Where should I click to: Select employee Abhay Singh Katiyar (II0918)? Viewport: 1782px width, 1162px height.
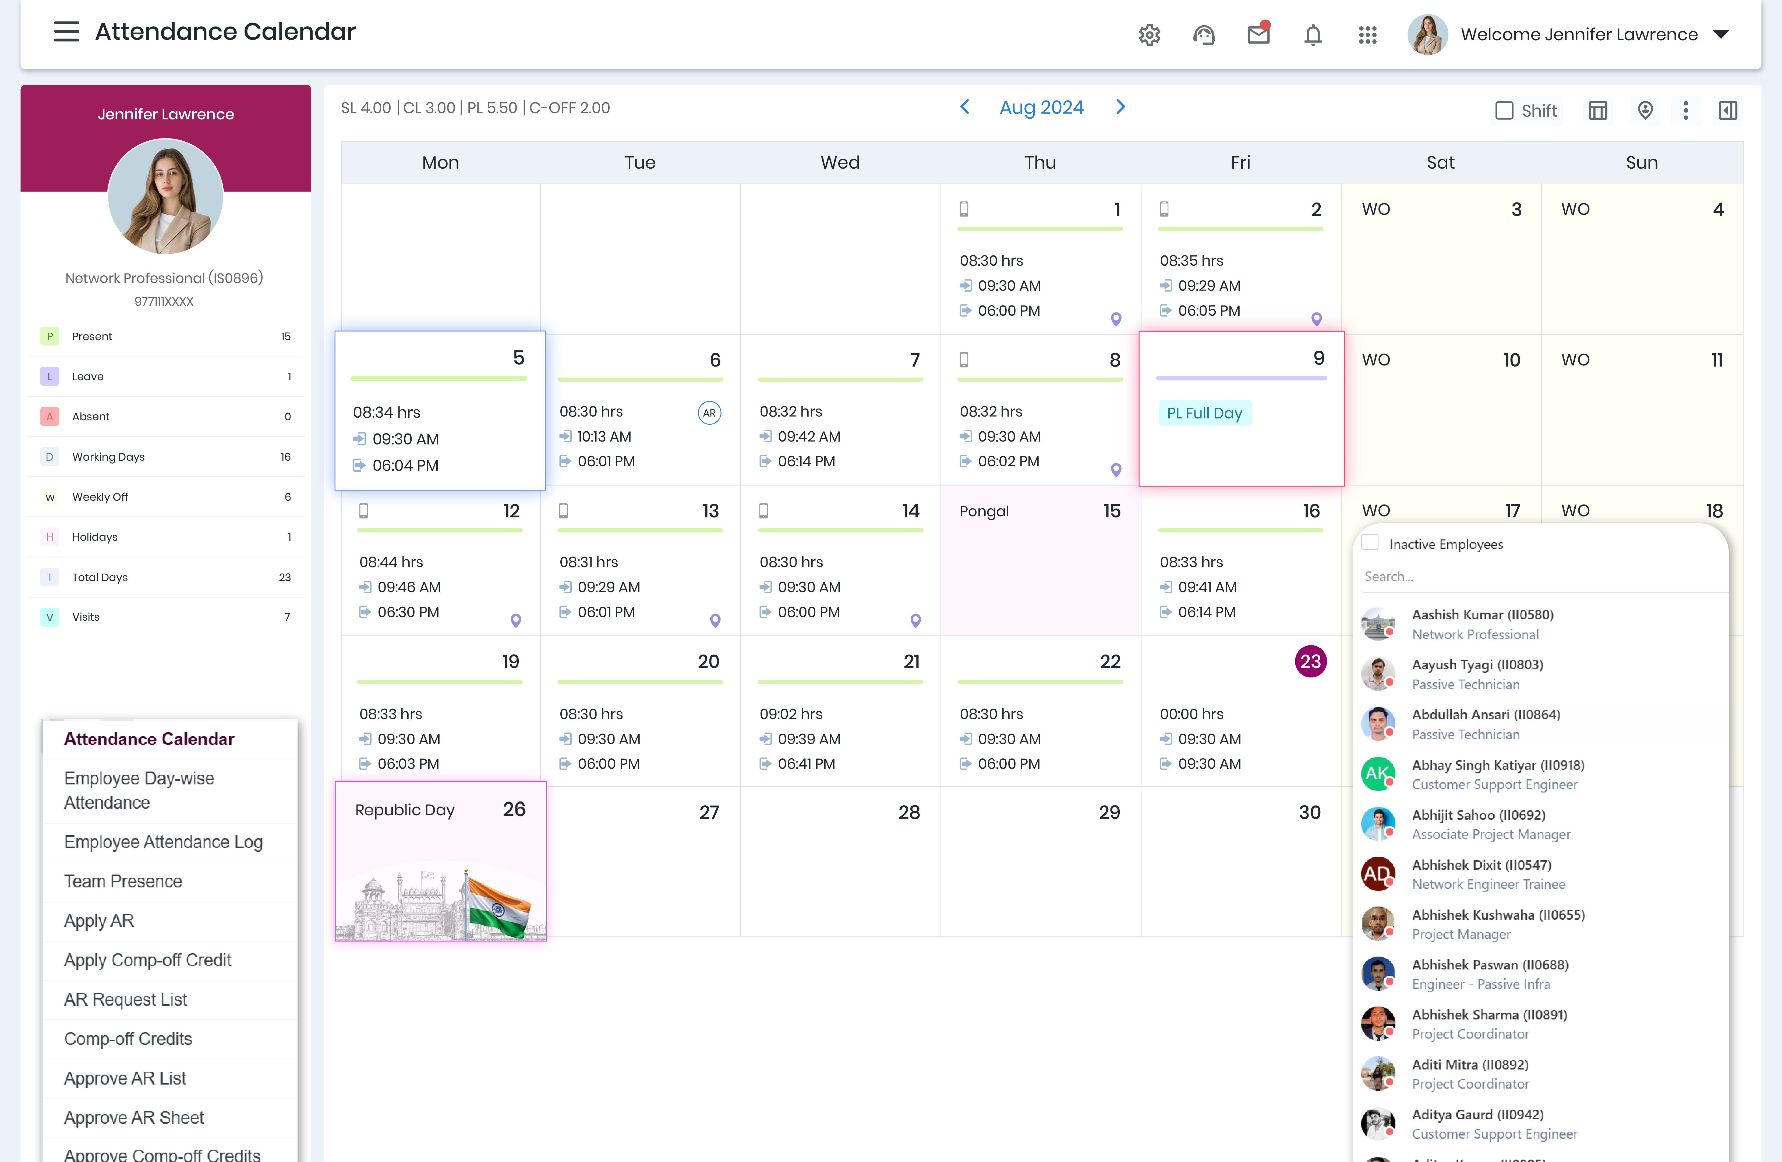[x=1541, y=774]
